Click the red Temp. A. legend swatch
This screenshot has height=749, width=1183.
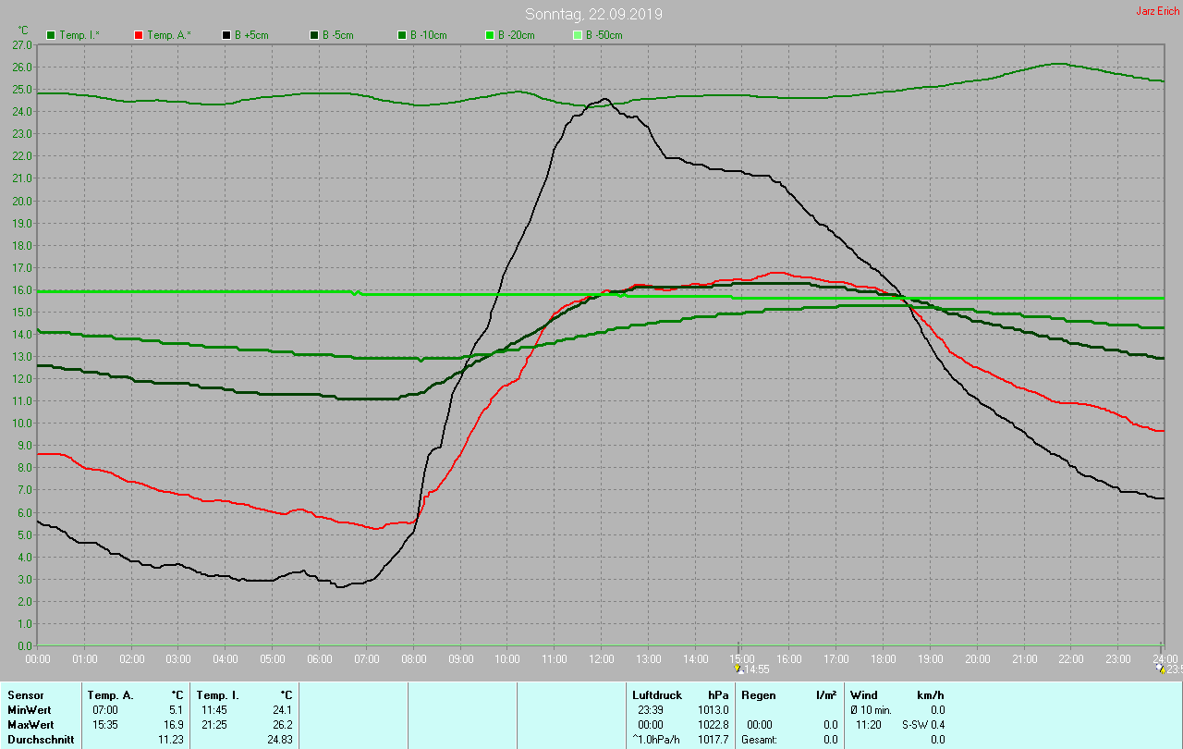pyautogui.click(x=139, y=35)
